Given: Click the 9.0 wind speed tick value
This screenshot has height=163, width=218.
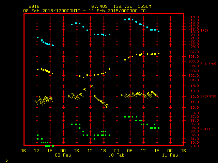Looking at the screenshot, I should pos(196,113).
